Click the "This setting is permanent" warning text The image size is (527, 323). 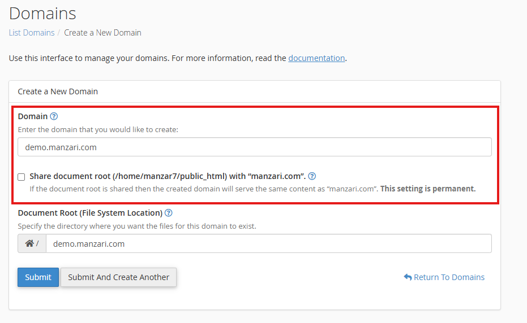pos(428,189)
